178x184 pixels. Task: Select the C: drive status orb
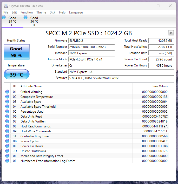(4, 17)
